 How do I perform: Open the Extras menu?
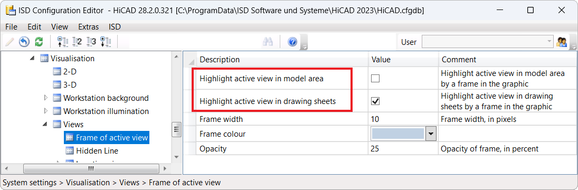pos(89,26)
